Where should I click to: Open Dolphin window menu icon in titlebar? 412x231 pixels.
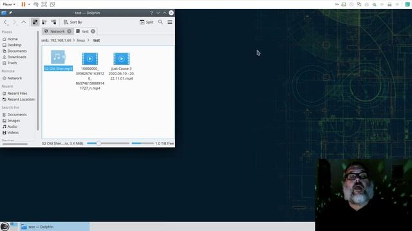click(4, 13)
